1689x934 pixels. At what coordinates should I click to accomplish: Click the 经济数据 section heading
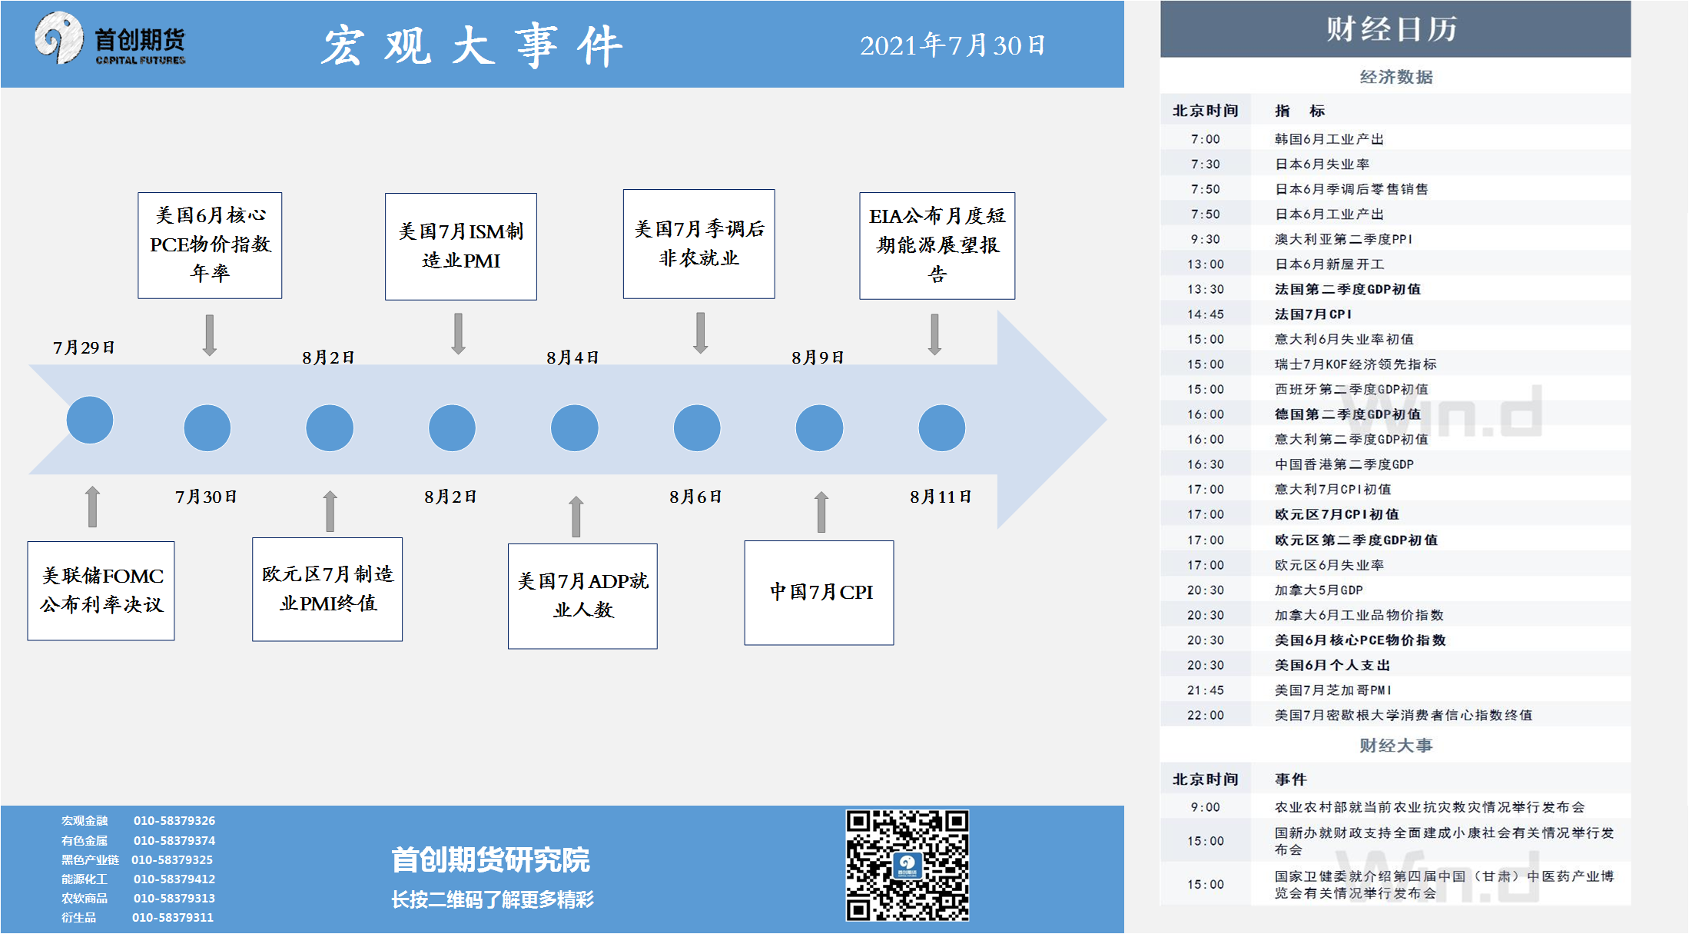click(1395, 77)
